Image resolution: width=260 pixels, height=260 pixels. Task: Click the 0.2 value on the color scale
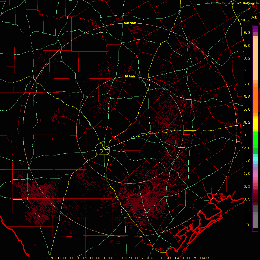click(x=247, y=187)
